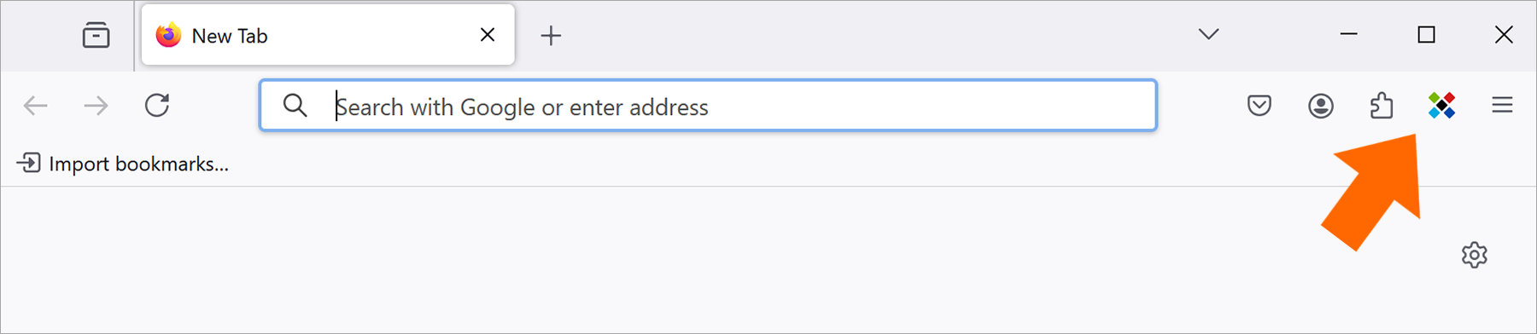Image resolution: width=1537 pixels, height=334 pixels.
Task: Open a new tab with the plus button
Action: coord(552,36)
